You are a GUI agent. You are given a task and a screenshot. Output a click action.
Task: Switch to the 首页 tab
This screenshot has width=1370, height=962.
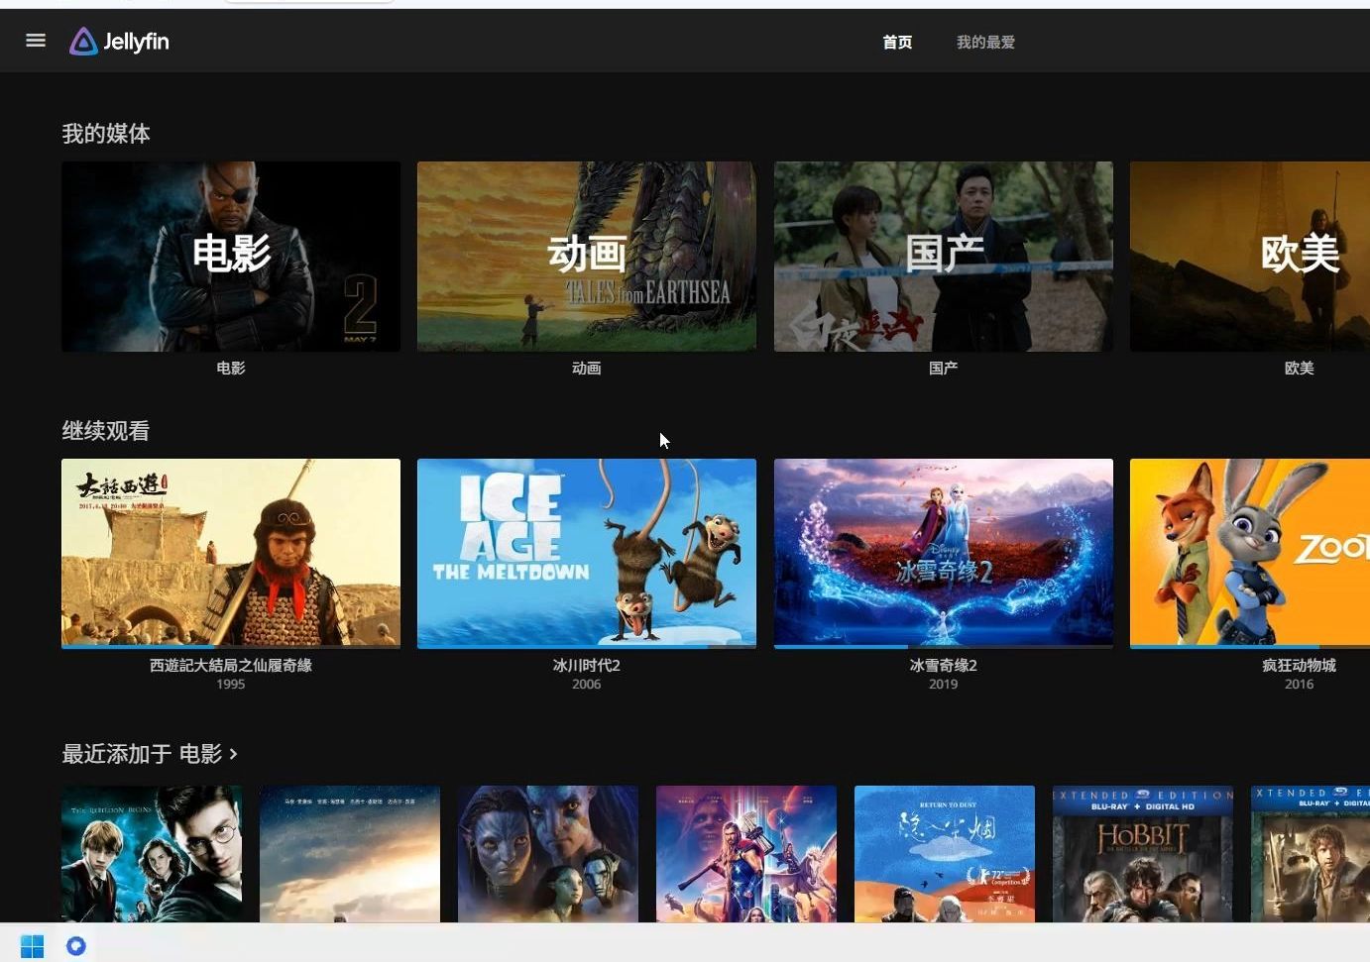pyautogui.click(x=897, y=42)
